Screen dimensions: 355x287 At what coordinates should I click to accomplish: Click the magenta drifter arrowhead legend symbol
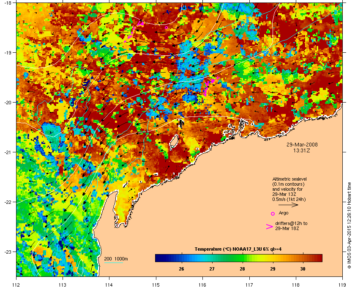click(270, 227)
